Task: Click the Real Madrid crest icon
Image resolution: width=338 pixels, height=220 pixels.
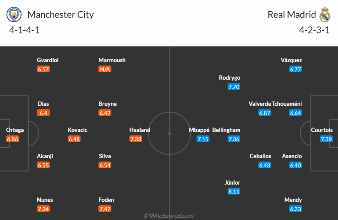Action: (325, 14)
